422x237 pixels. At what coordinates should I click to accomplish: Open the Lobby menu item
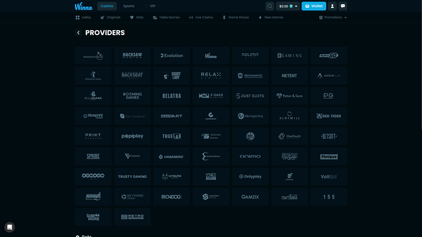[x=83, y=17]
